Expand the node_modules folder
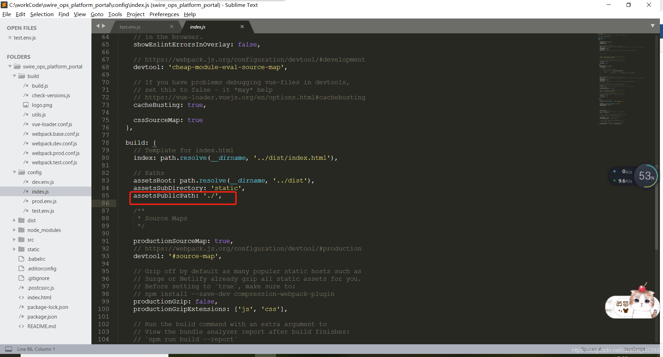The image size is (663, 357). [x=14, y=230]
